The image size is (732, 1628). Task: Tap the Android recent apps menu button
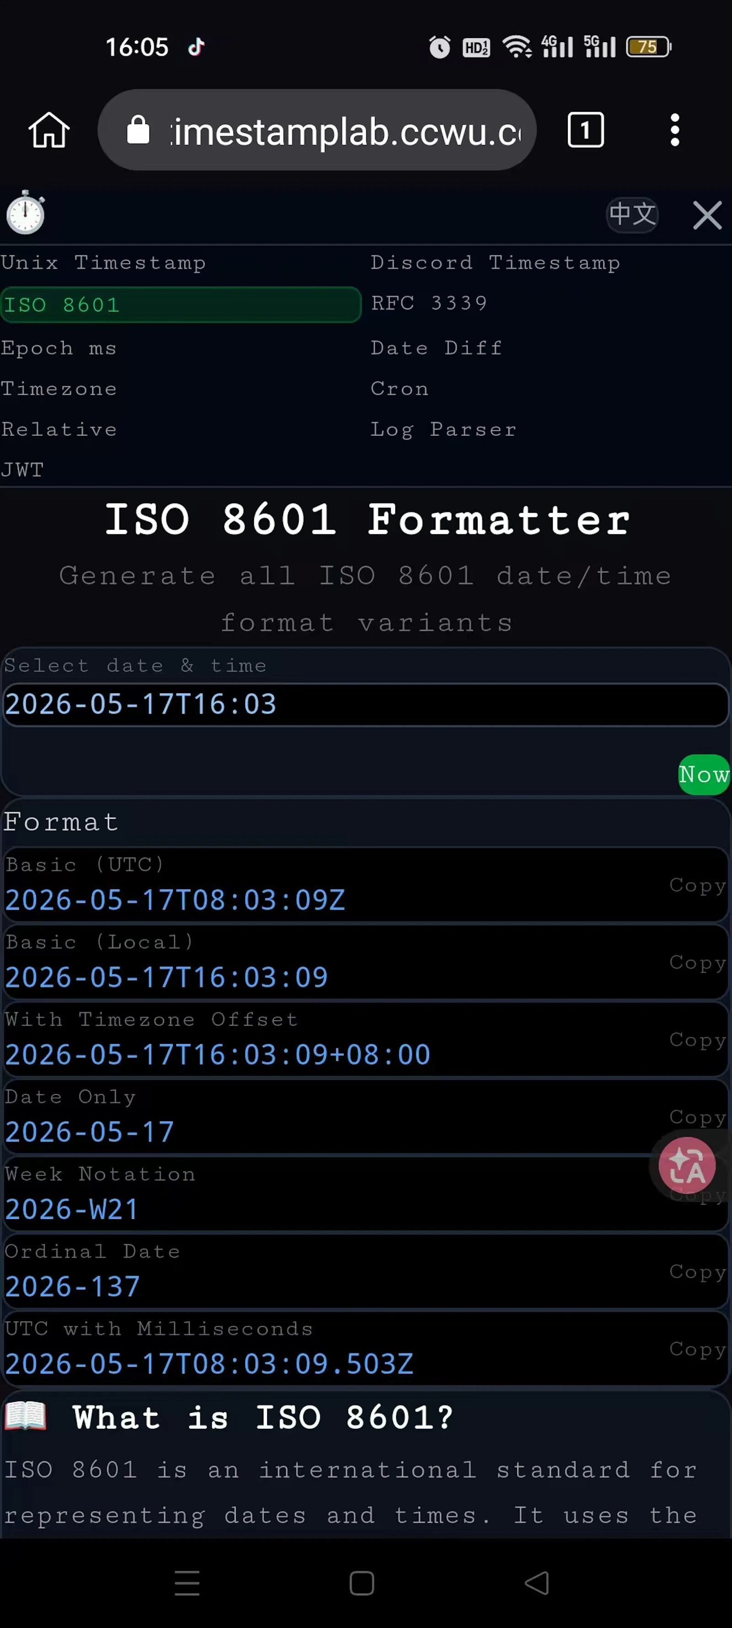click(x=187, y=1583)
